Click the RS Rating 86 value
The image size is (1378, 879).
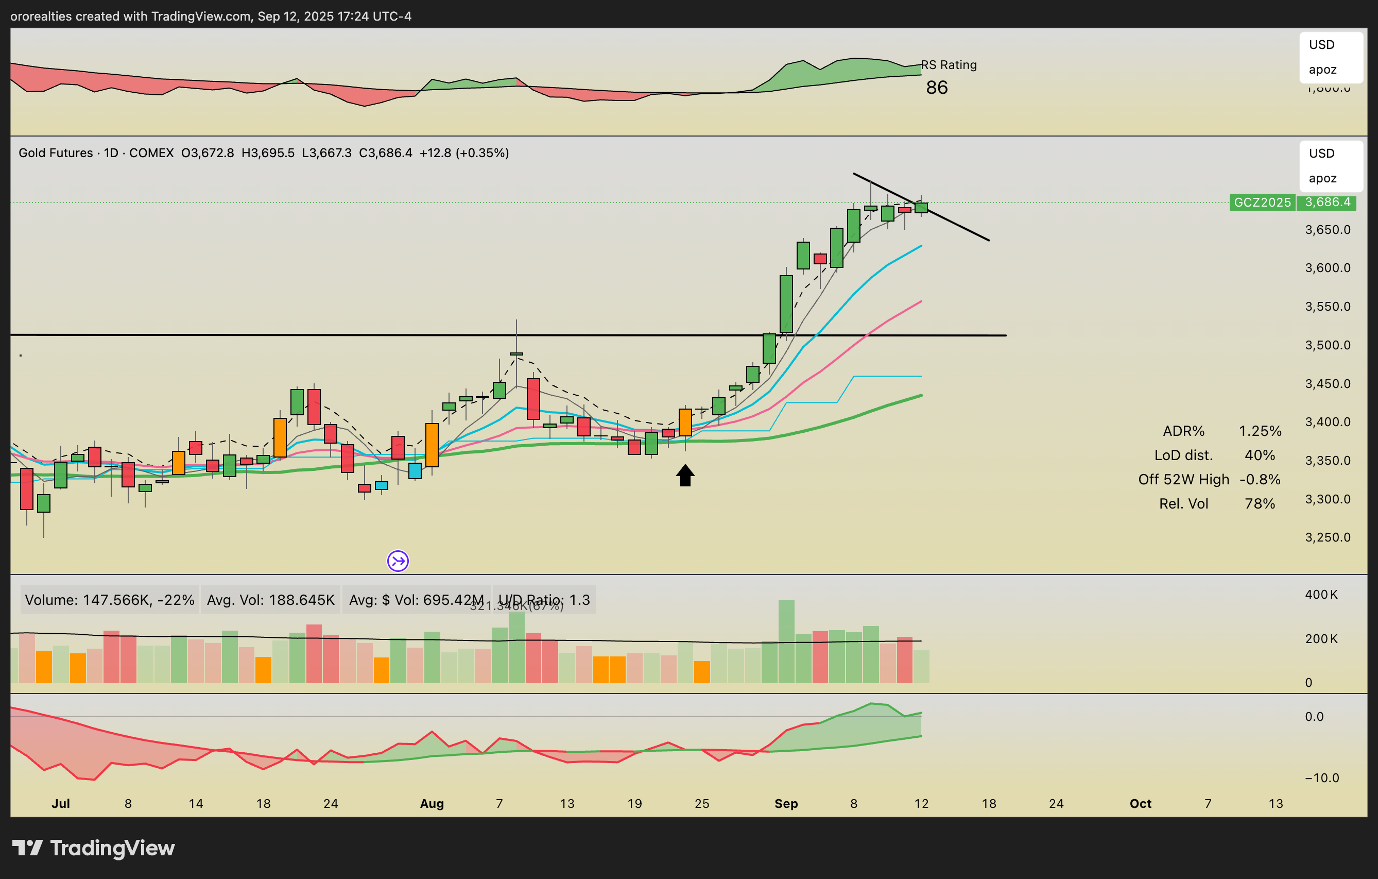[937, 88]
